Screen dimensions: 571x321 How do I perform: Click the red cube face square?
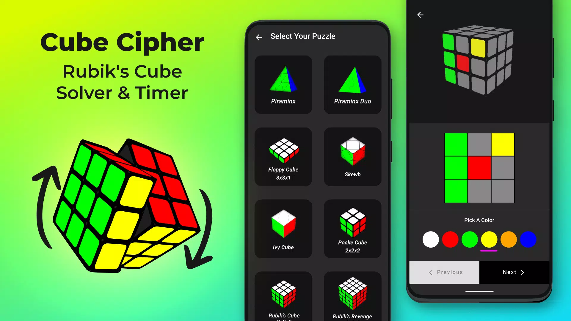point(479,168)
